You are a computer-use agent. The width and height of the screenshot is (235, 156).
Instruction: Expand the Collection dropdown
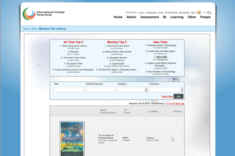pos(166,89)
